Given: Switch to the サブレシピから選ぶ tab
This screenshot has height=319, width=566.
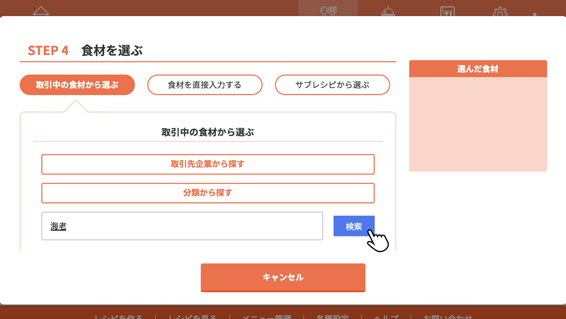Looking at the screenshot, I should (x=332, y=85).
